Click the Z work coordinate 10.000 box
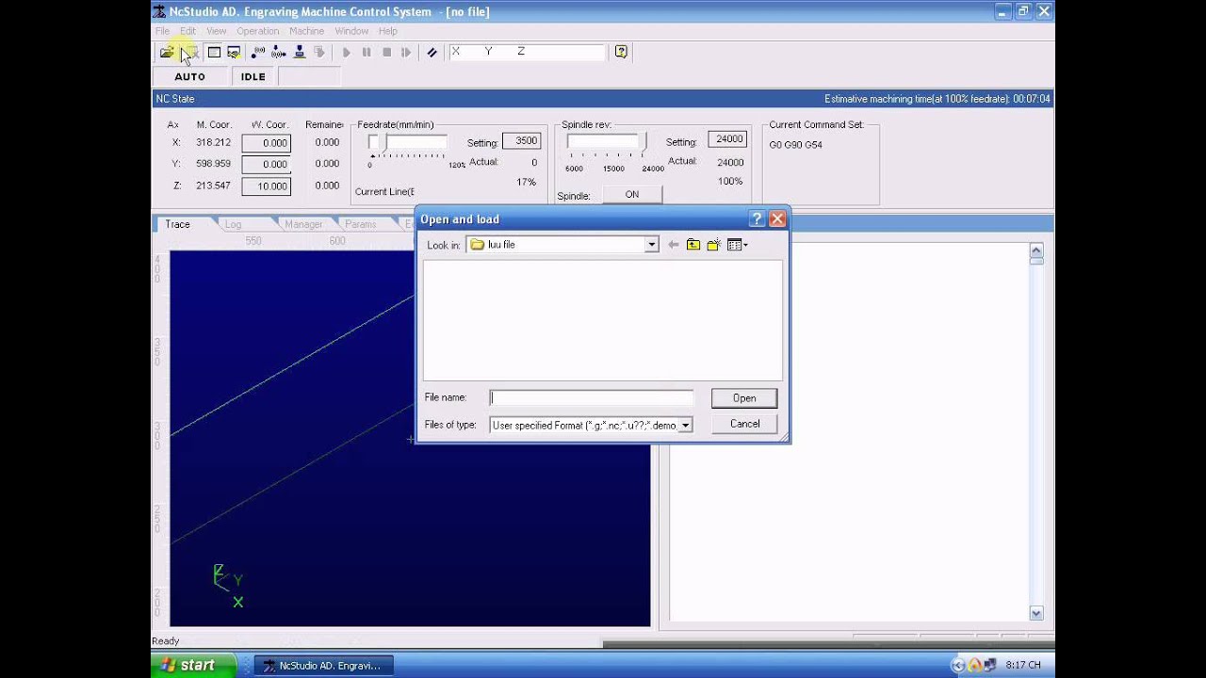Screen dimensions: 1206x678 click(267, 186)
